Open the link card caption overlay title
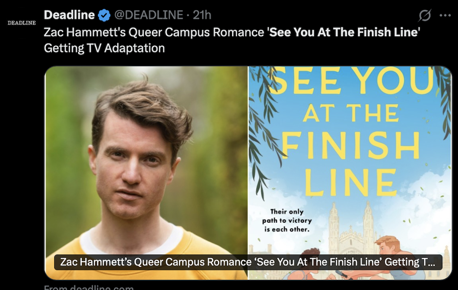The width and height of the screenshot is (458, 290). pyautogui.click(x=247, y=262)
